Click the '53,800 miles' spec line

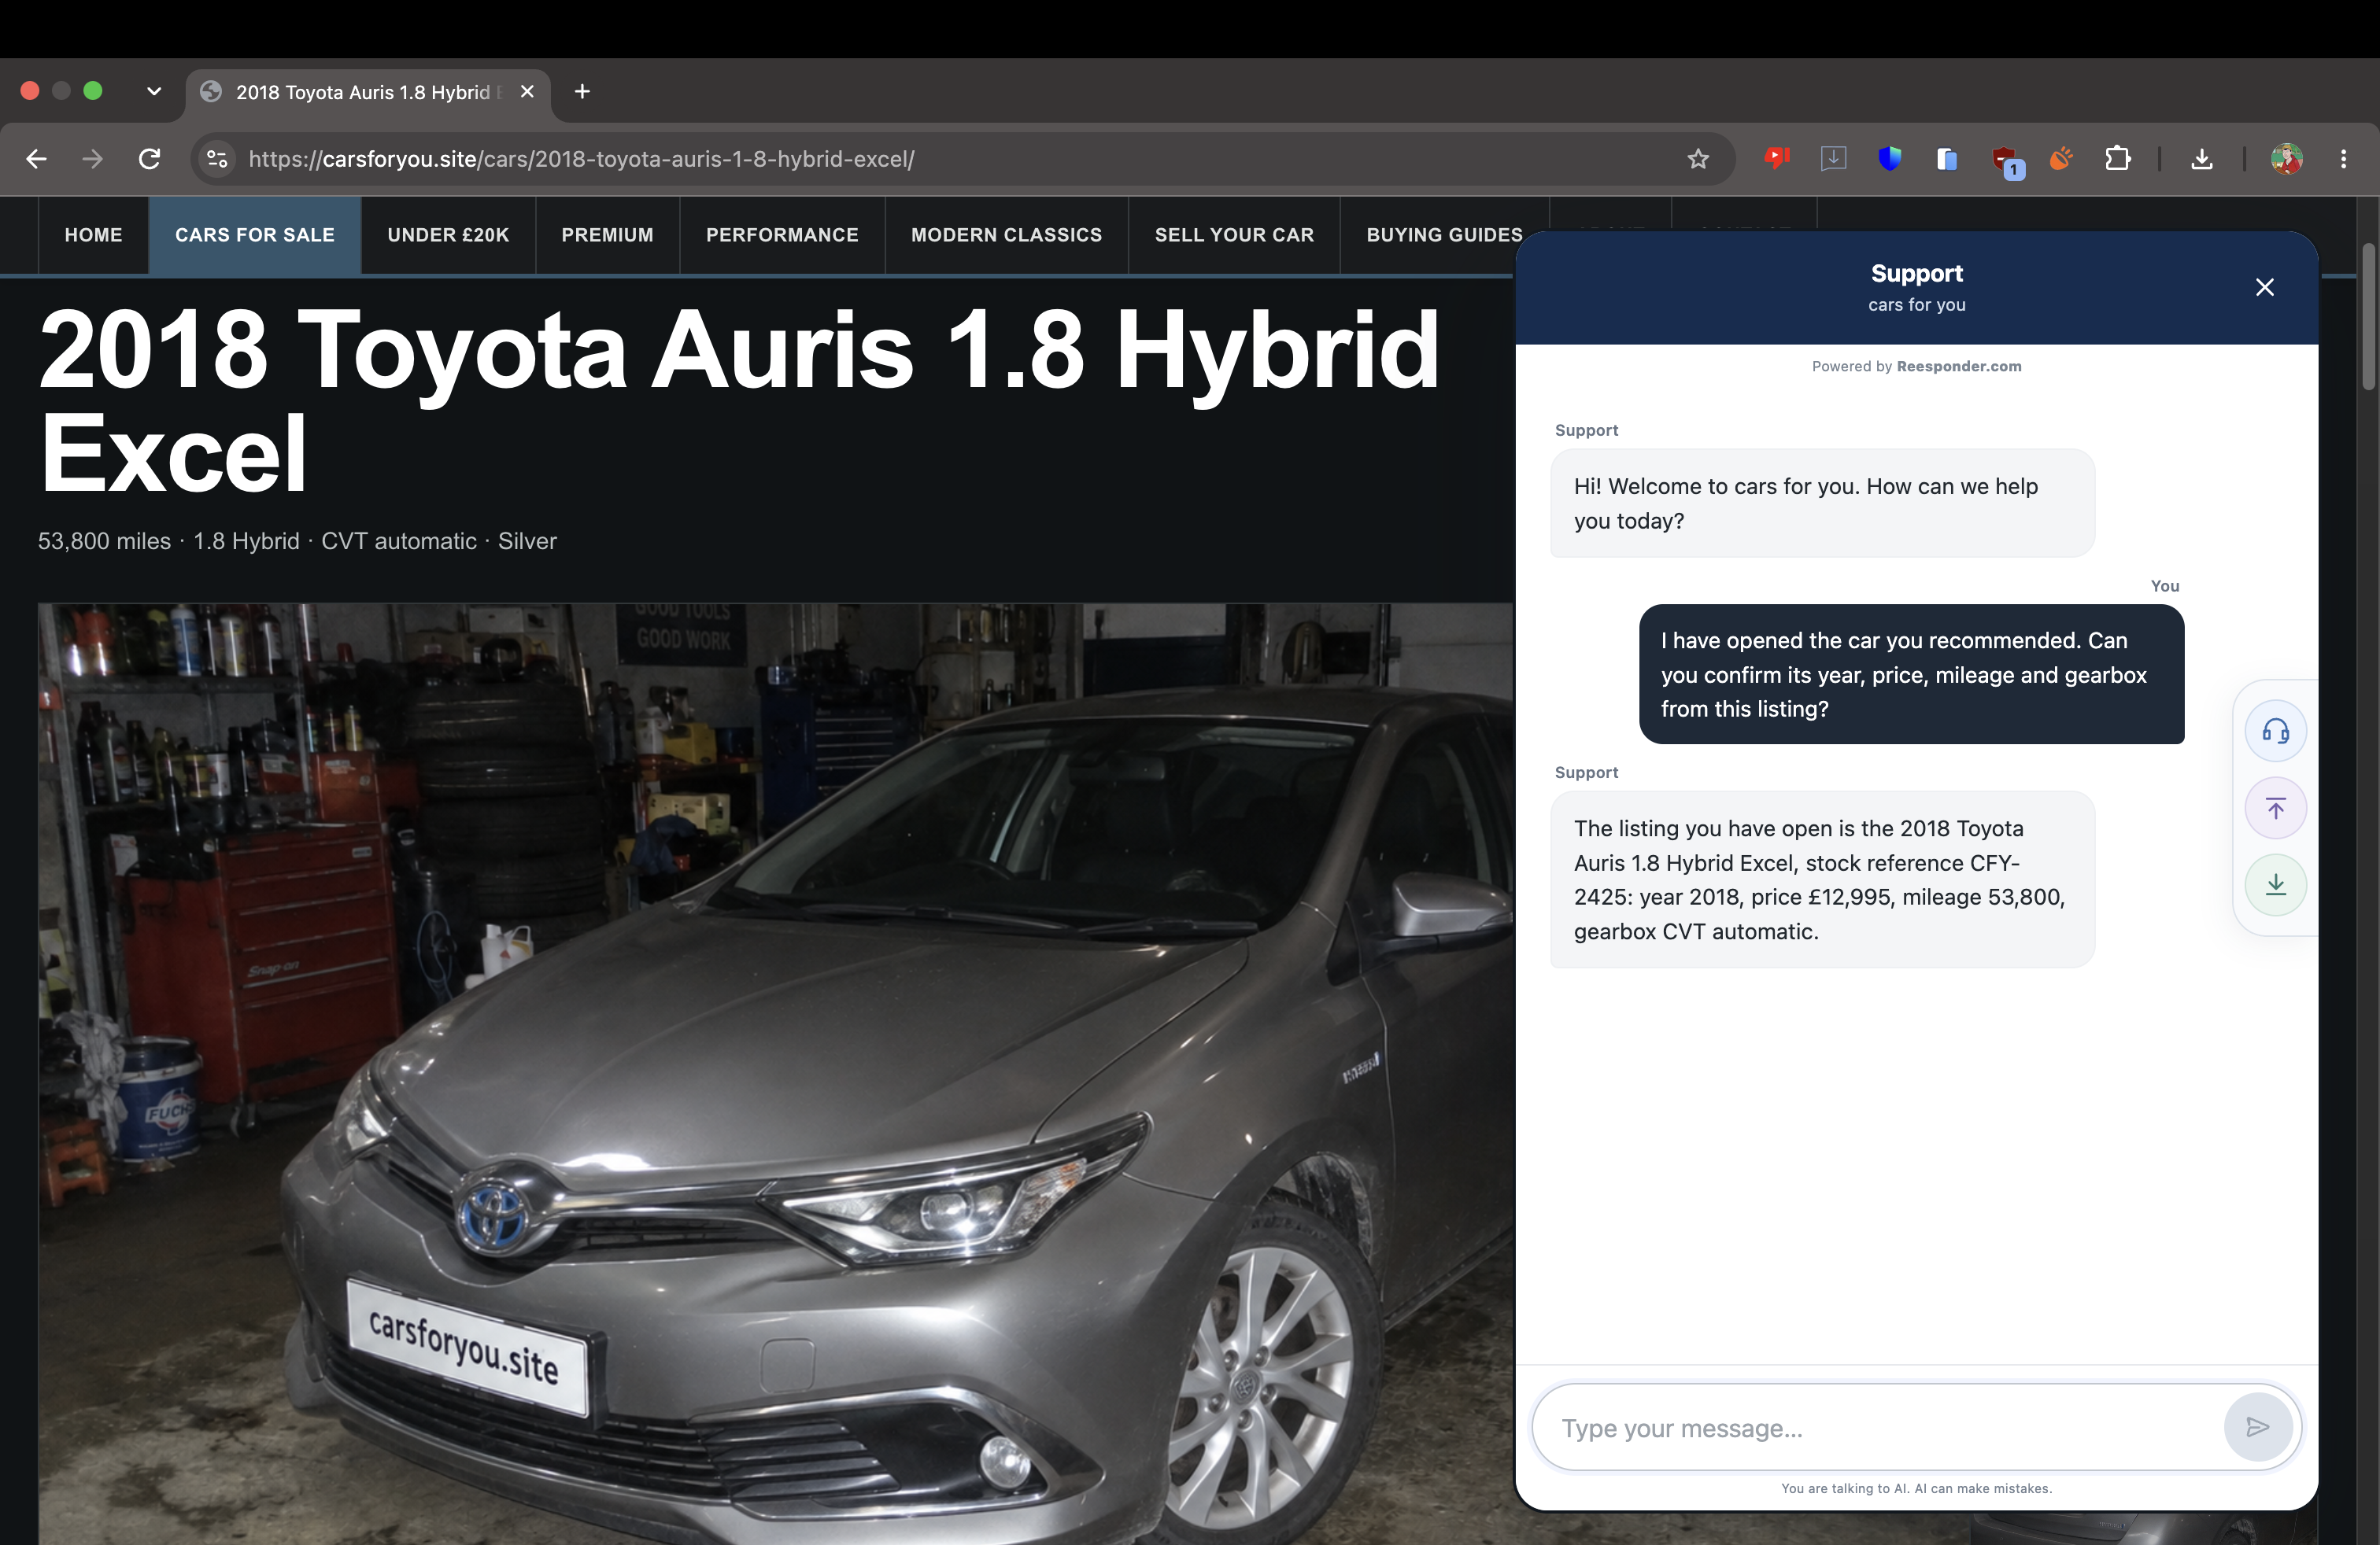point(297,540)
